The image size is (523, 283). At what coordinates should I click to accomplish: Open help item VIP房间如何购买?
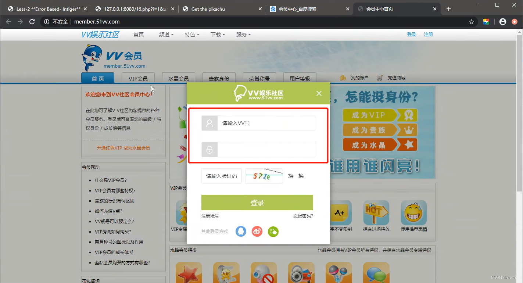[x=113, y=232]
